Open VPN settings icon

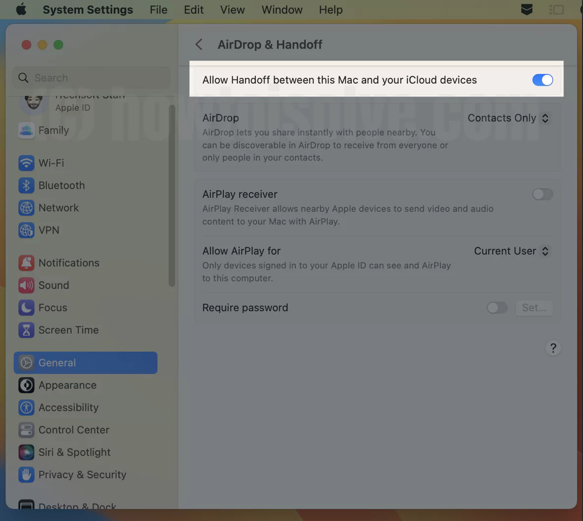click(x=26, y=230)
